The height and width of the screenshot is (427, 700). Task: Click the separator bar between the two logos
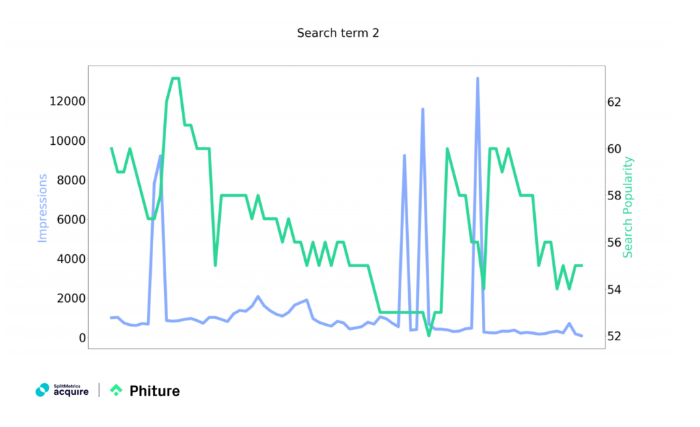(99, 390)
